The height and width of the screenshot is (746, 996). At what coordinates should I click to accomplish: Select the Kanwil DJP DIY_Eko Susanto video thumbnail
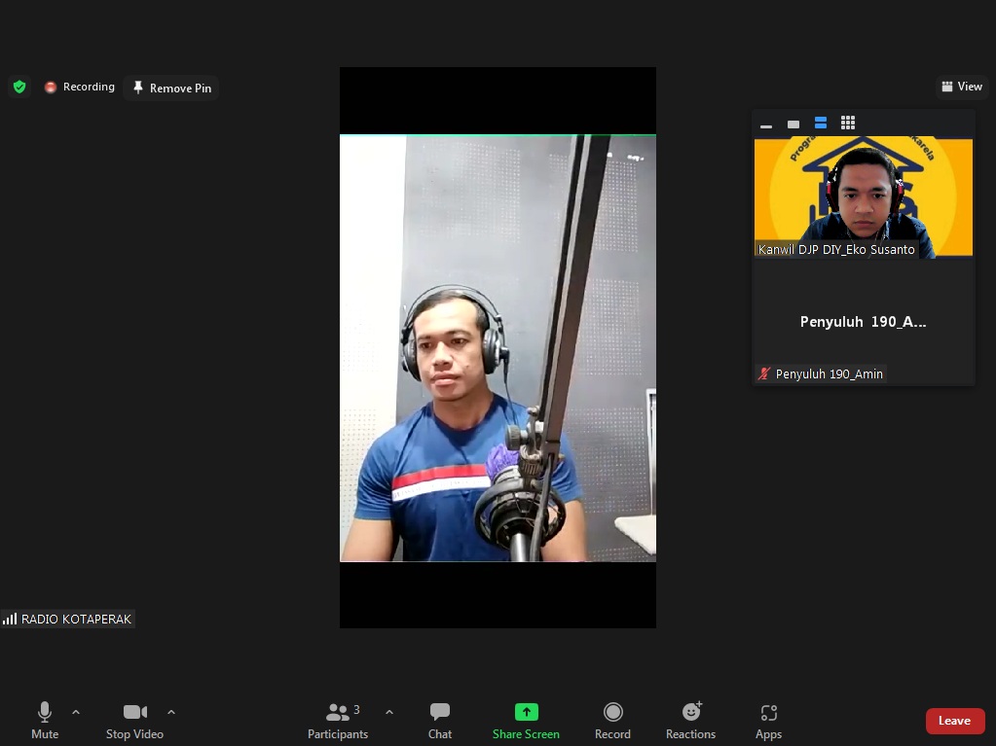[863, 197]
